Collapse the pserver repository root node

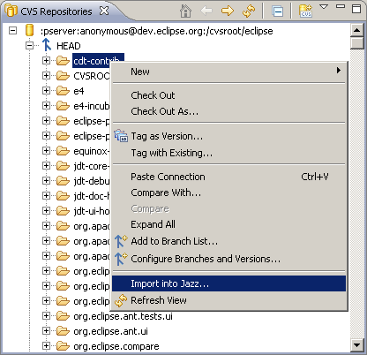coord(12,31)
